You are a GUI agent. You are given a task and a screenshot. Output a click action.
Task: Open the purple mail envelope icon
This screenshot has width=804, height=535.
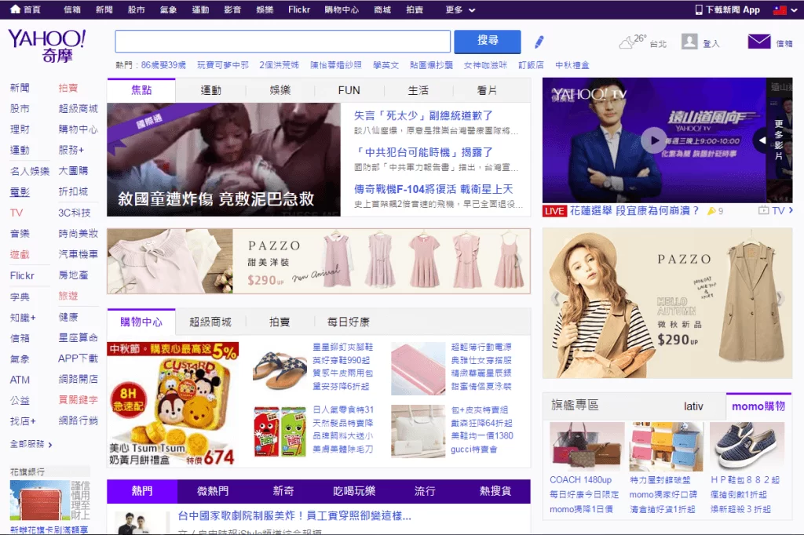(x=759, y=42)
